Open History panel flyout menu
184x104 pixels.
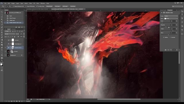pyautogui.click(x=24, y=10)
